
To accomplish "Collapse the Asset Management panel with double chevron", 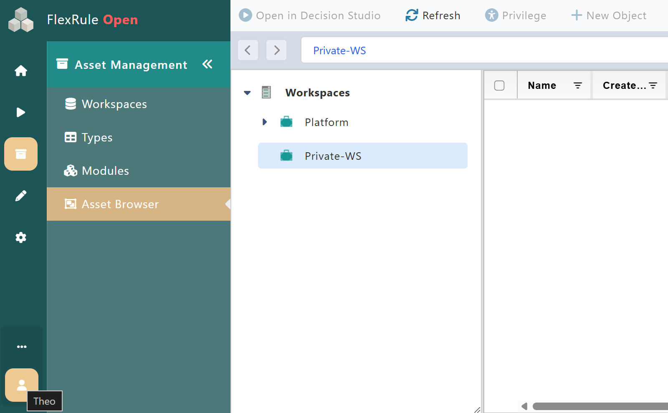I will click(x=207, y=64).
